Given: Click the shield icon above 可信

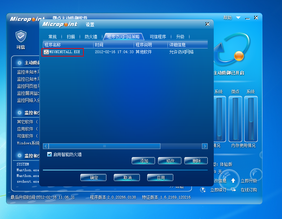Looking at the screenshot, I should tap(21, 36).
